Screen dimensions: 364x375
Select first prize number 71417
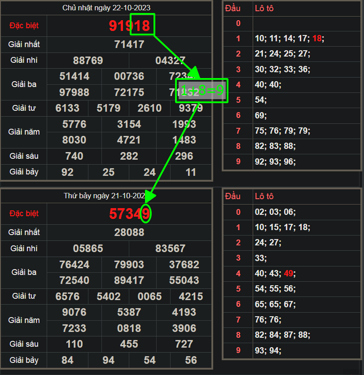coord(129,44)
